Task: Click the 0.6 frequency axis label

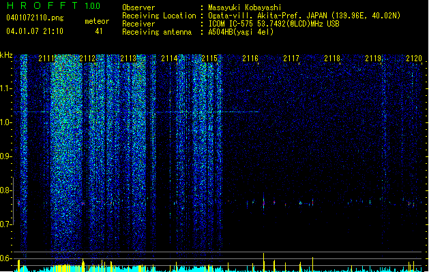Action: (x=5, y=258)
